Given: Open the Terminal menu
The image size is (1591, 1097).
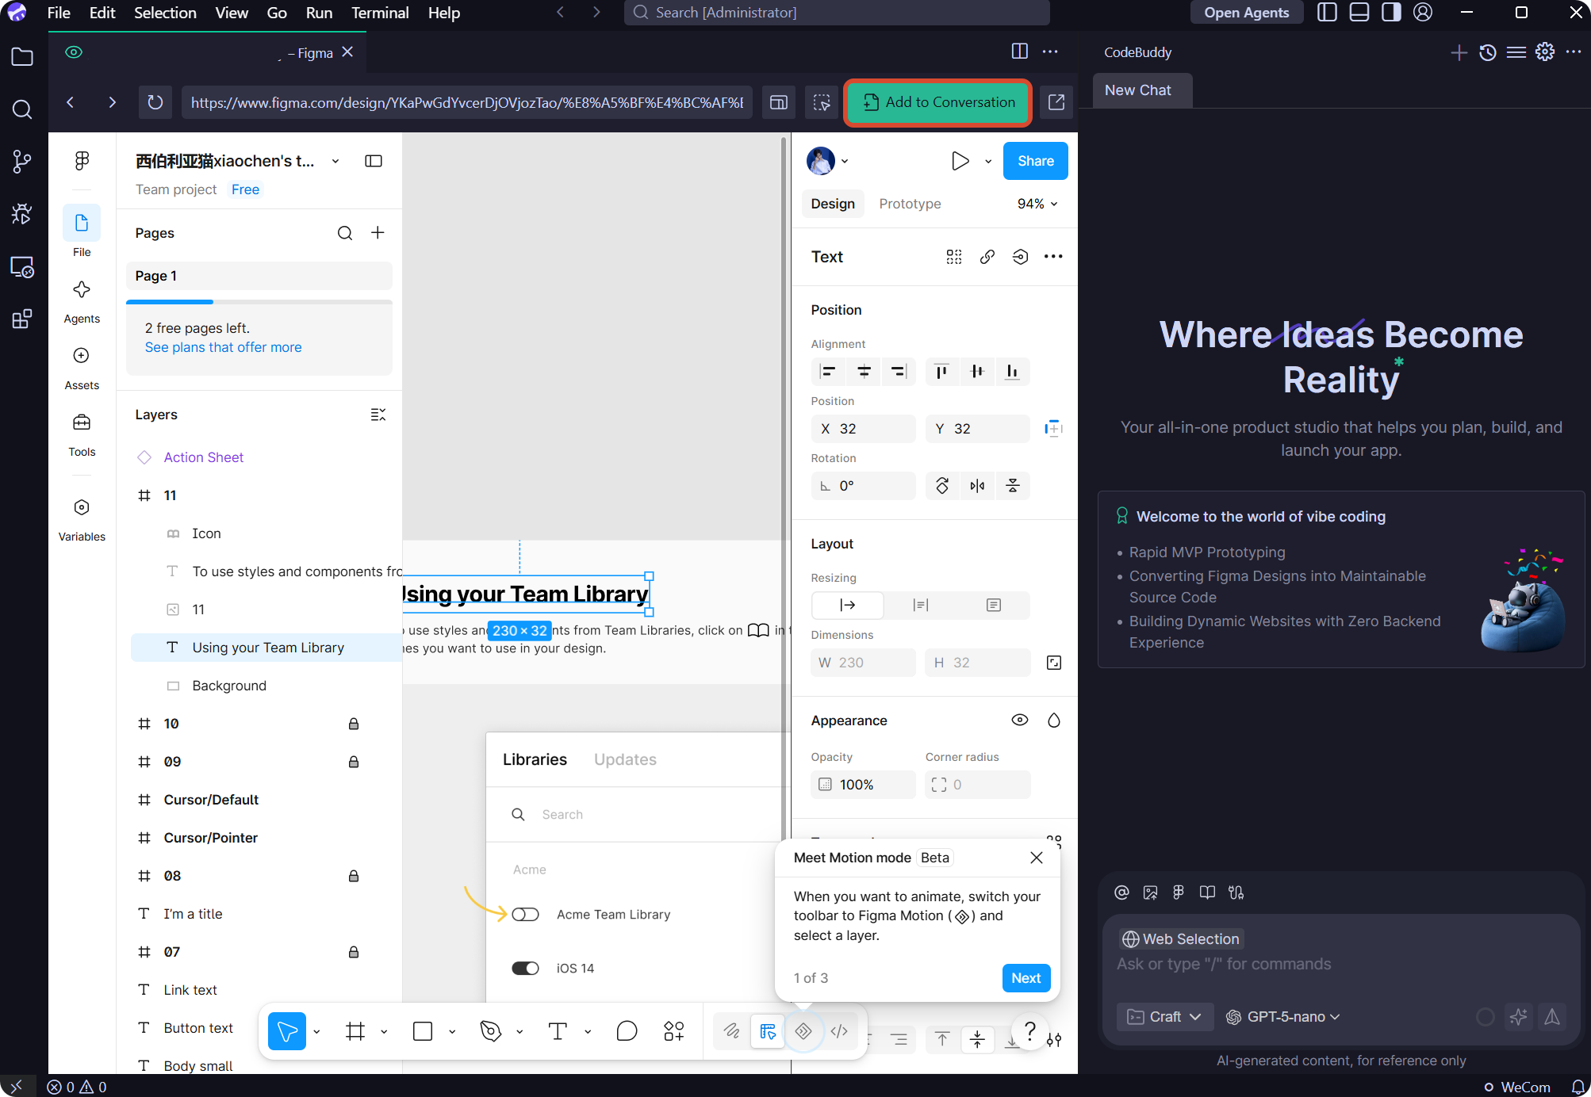Looking at the screenshot, I should 380,13.
